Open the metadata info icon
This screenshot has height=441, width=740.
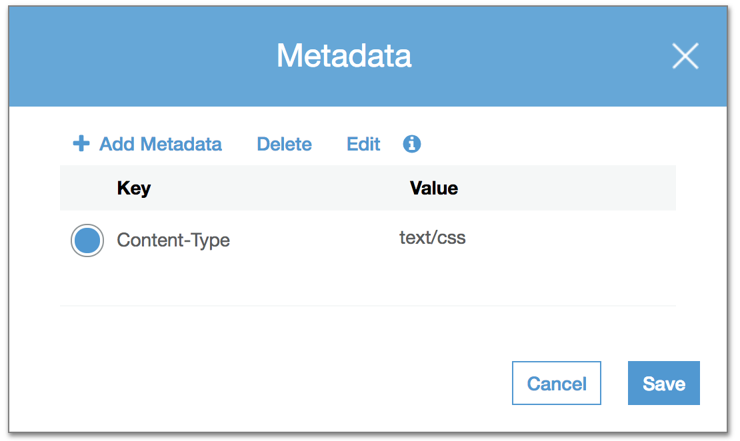tap(412, 144)
